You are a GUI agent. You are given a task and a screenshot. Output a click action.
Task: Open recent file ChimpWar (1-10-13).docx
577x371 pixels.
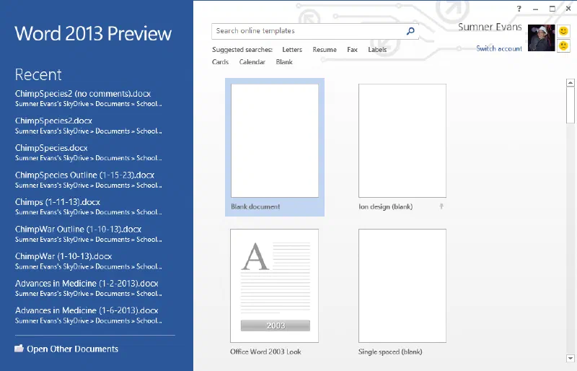[88, 261]
